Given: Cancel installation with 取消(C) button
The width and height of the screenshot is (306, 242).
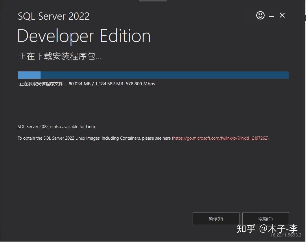Looking at the screenshot, I should point(266,219).
